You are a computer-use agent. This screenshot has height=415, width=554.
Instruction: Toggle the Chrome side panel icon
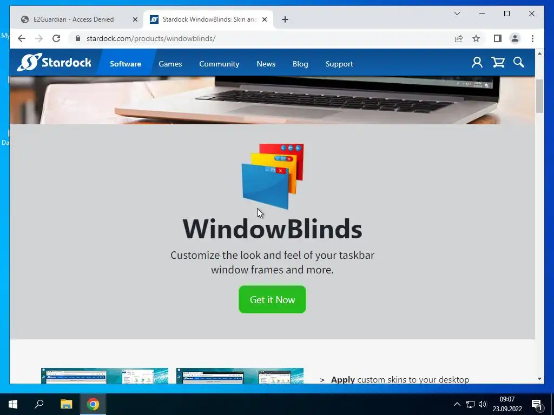(498, 38)
